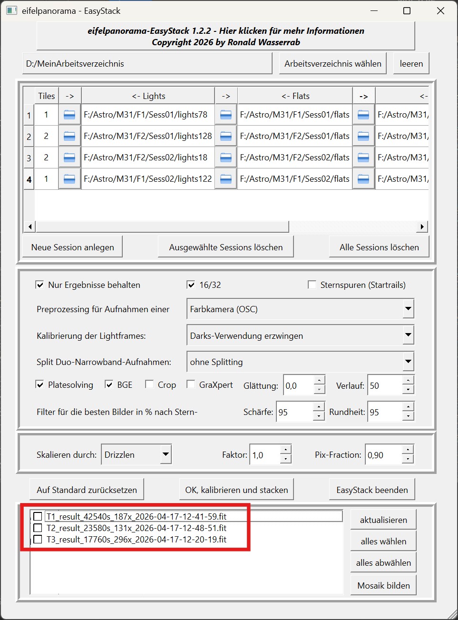
Task: Click Flats folder icon in row 3
Action: [226, 157]
